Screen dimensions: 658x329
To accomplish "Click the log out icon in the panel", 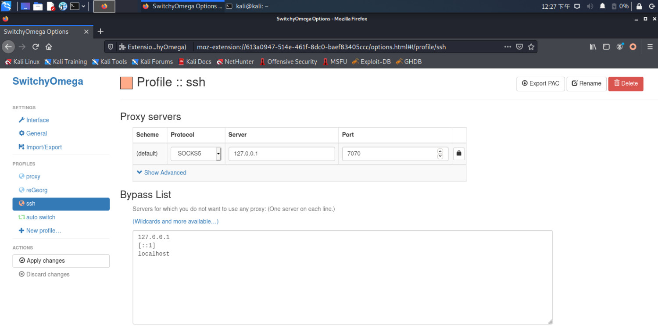I will [651, 6].
